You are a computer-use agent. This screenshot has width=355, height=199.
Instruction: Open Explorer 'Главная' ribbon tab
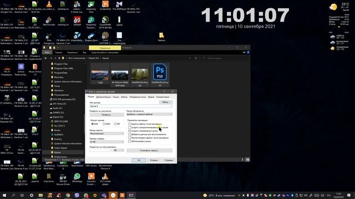(x=58, y=53)
